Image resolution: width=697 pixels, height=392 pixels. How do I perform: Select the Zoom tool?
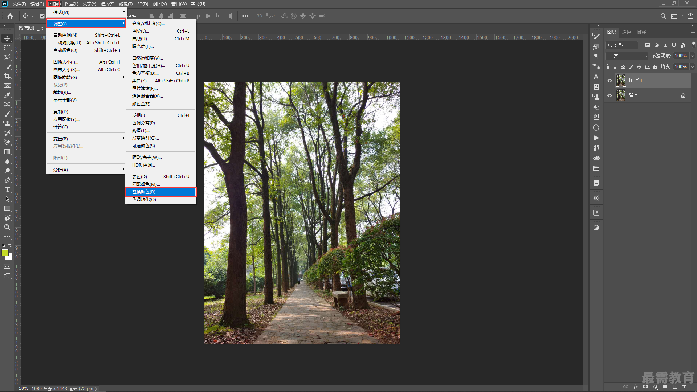(7, 227)
